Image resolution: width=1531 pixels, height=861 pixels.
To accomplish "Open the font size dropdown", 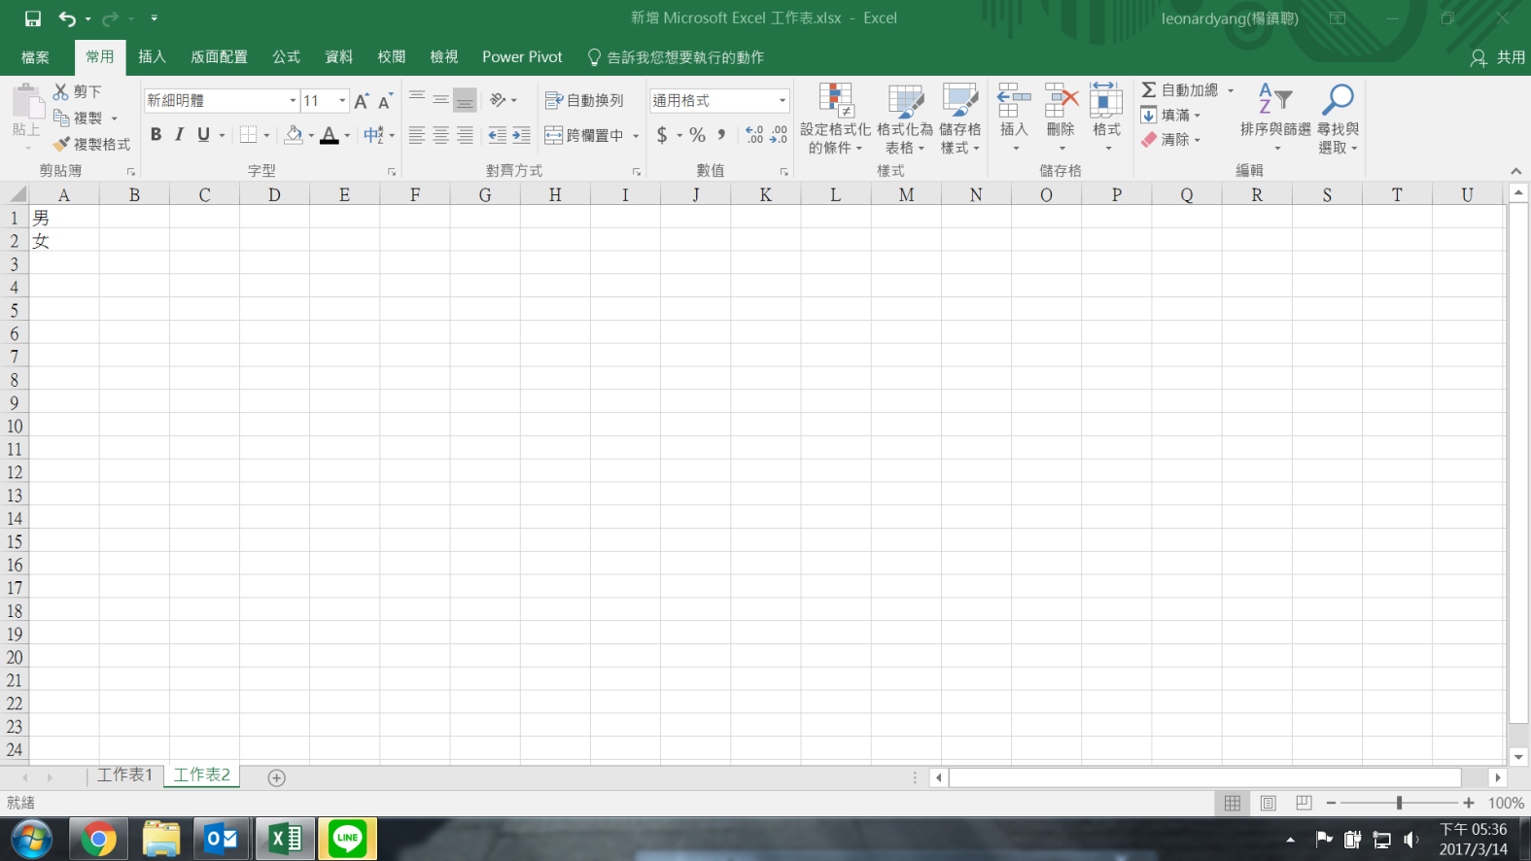I will point(342,101).
